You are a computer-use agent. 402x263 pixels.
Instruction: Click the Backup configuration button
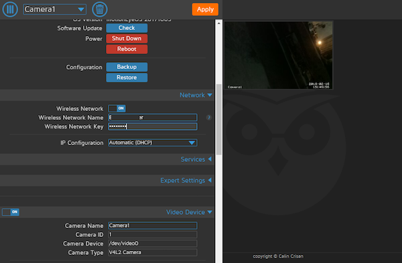[127, 67]
